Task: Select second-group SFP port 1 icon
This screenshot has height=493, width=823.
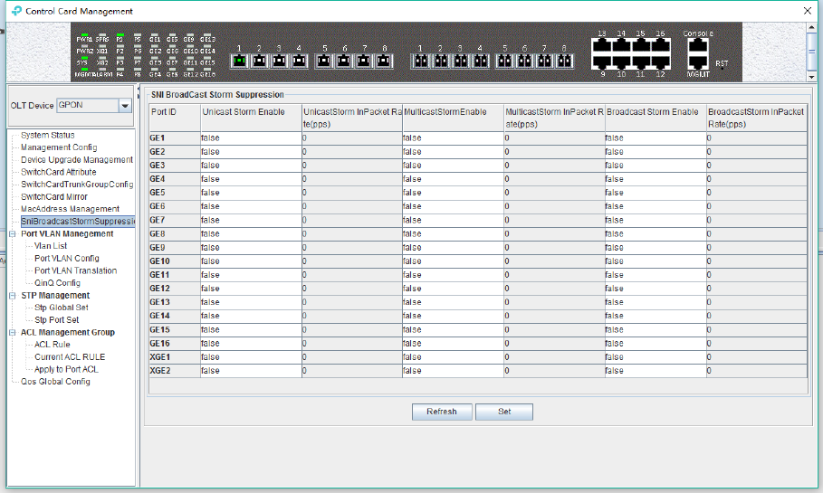Action: point(421,61)
